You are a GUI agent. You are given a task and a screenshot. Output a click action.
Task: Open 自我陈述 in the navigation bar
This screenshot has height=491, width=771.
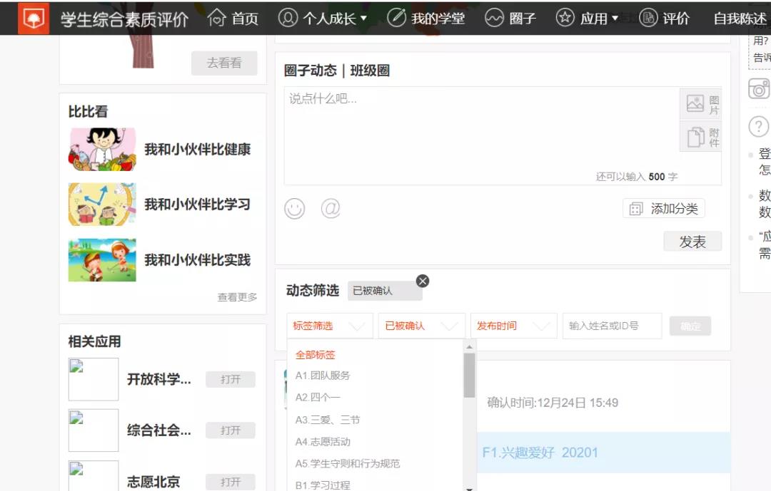(x=740, y=19)
